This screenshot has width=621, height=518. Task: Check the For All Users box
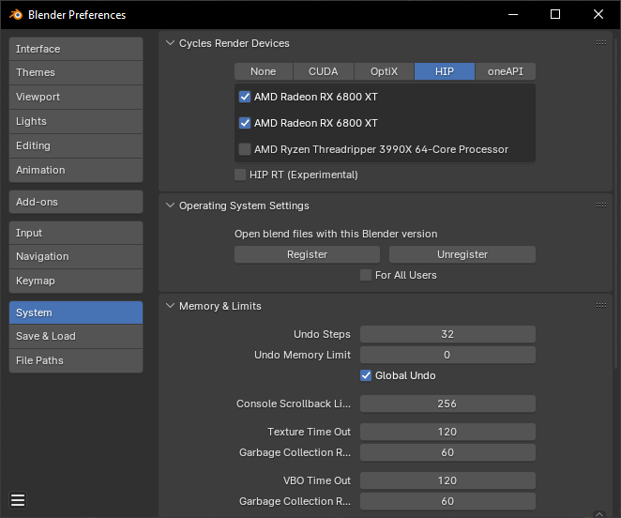(x=366, y=275)
